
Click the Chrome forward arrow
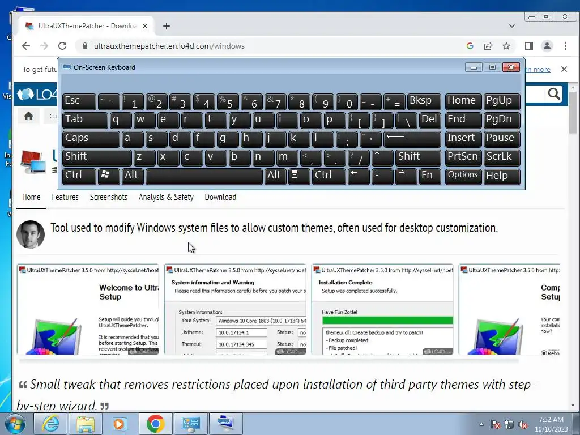coord(44,46)
